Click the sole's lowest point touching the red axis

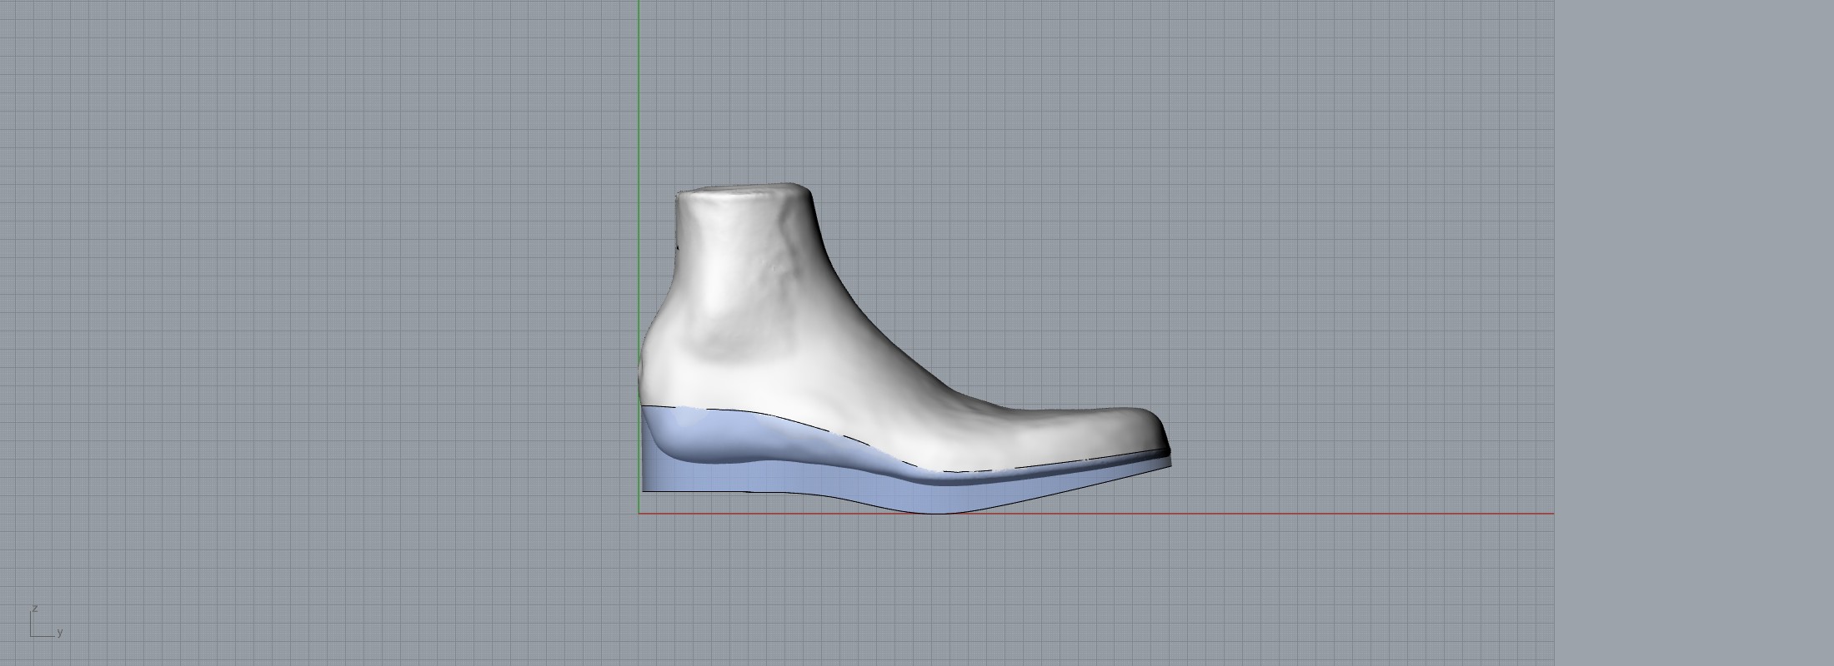938,512
